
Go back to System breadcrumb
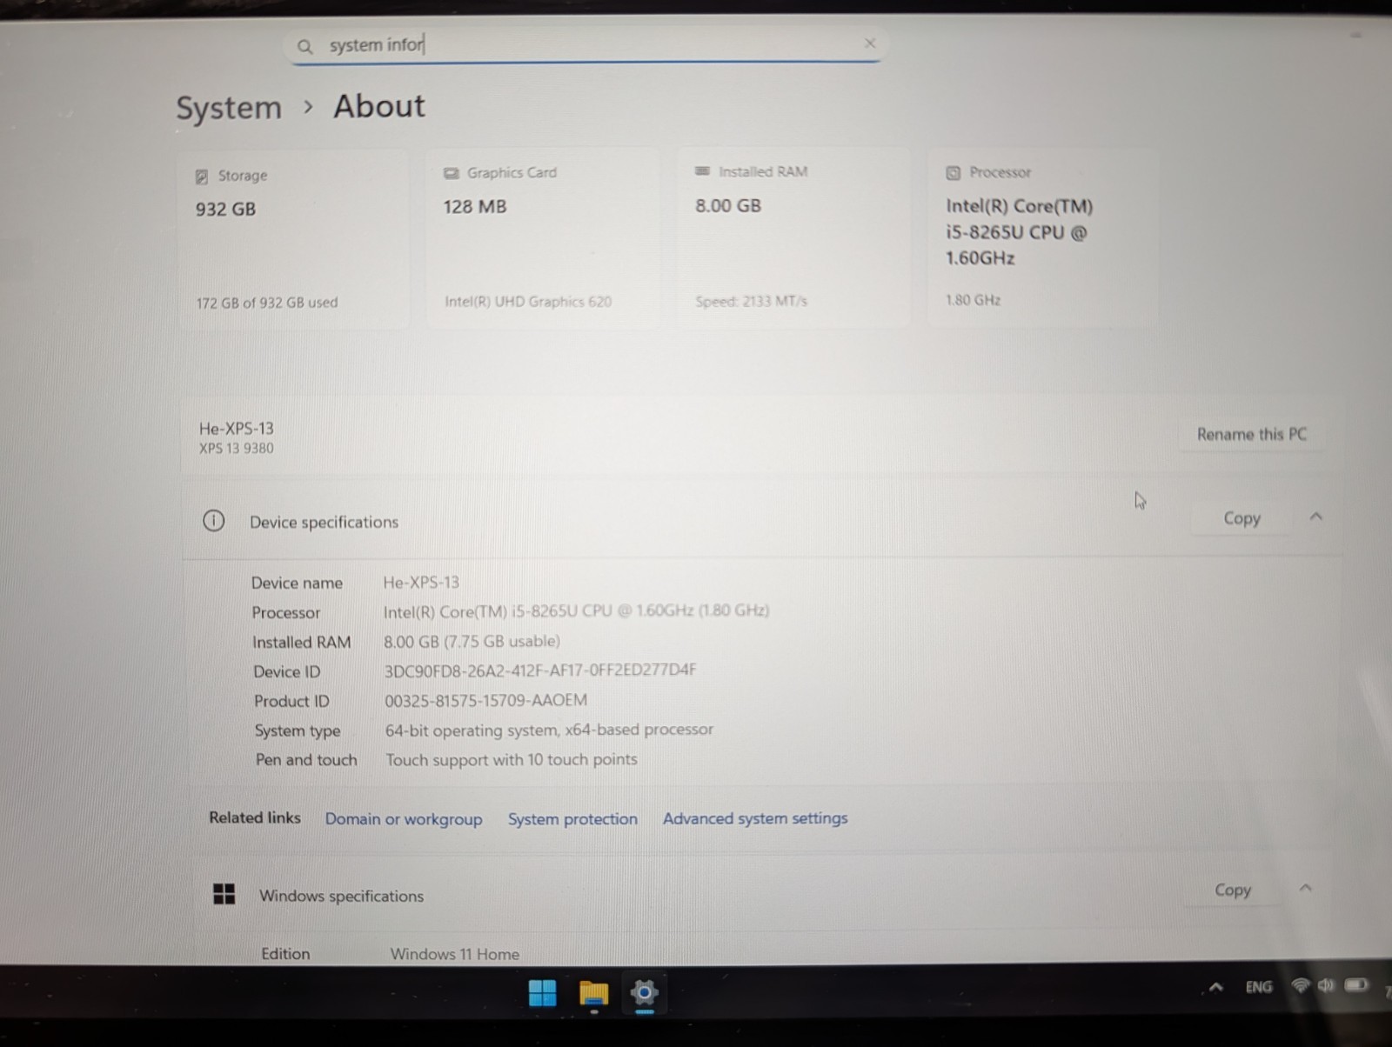229,108
